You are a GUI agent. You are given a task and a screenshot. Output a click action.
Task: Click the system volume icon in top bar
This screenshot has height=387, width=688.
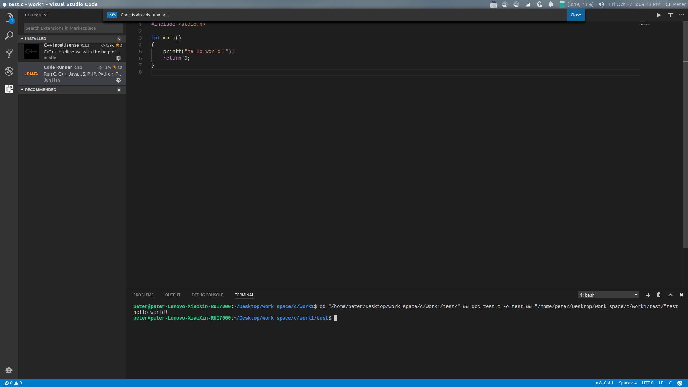[x=601, y=4]
